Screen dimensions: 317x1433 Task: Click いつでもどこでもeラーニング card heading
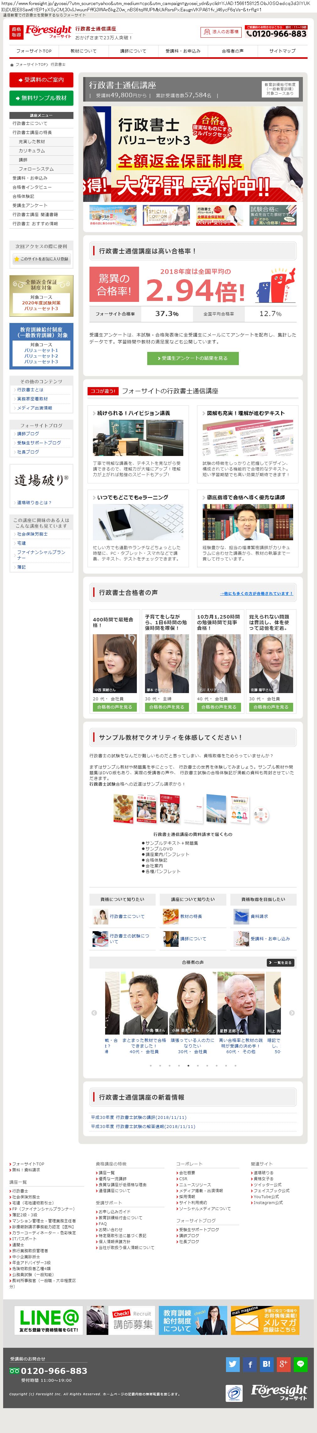tap(133, 497)
